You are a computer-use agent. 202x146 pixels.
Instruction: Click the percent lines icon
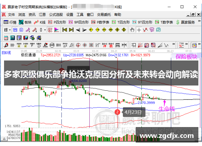pyautogui.click(x=181, y=45)
